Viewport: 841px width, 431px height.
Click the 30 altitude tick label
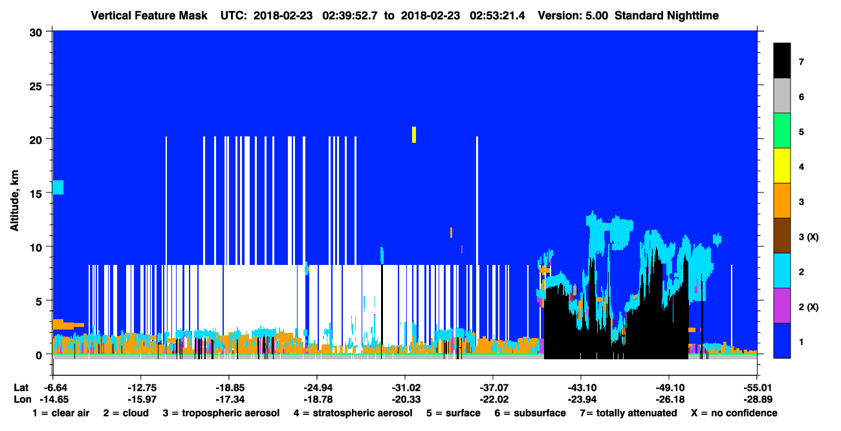pos(38,32)
